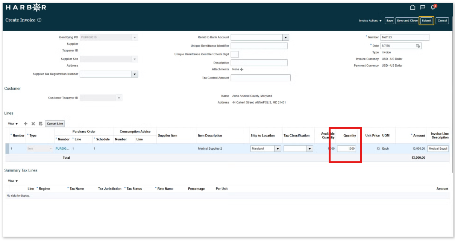Click the Description input field
The height and width of the screenshot is (243, 455).
pos(259,63)
